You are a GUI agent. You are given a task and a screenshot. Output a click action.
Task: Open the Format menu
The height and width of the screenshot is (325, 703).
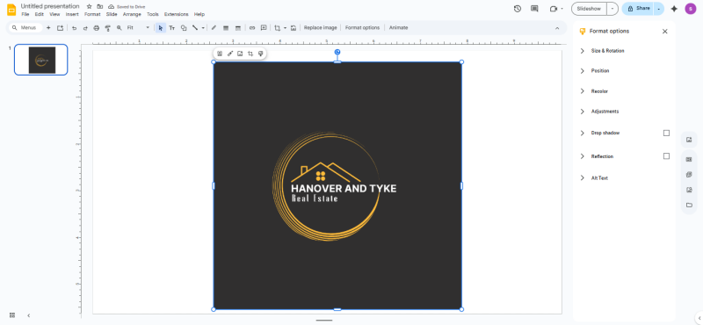coord(92,14)
